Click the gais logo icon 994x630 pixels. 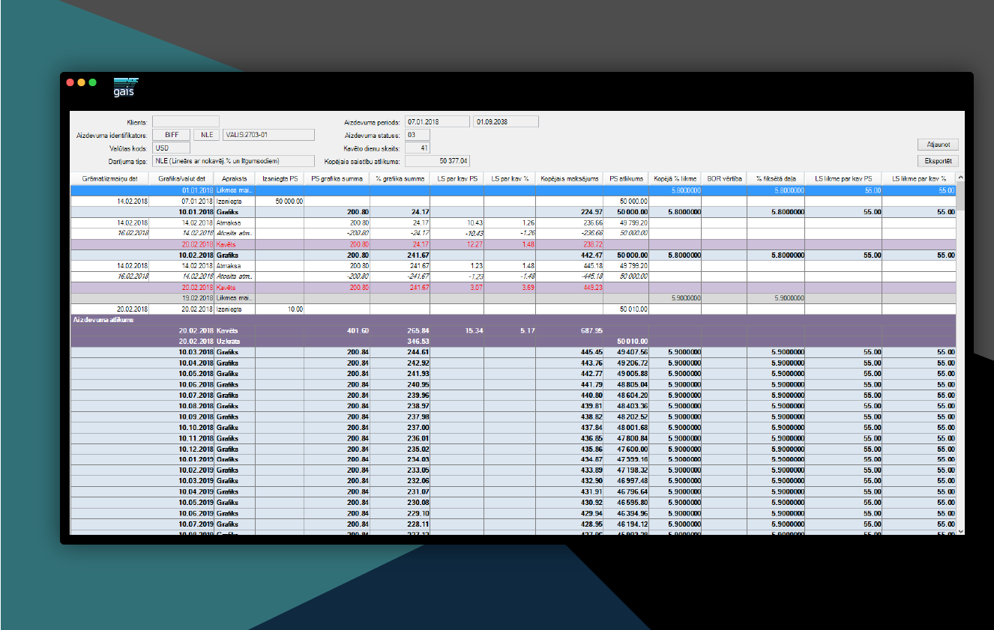point(126,88)
